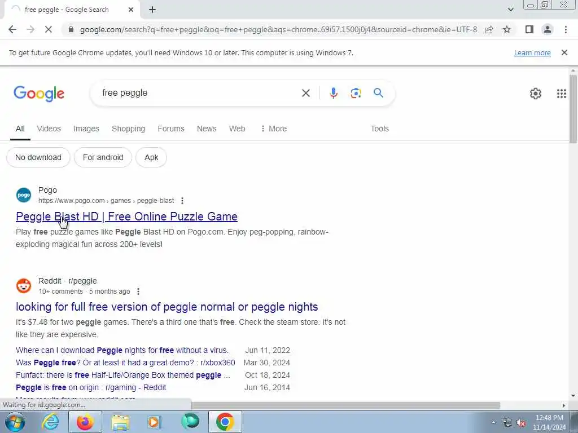578x433 pixels.
Task: Bookmark this page with star icon
Action: [507, 29]
